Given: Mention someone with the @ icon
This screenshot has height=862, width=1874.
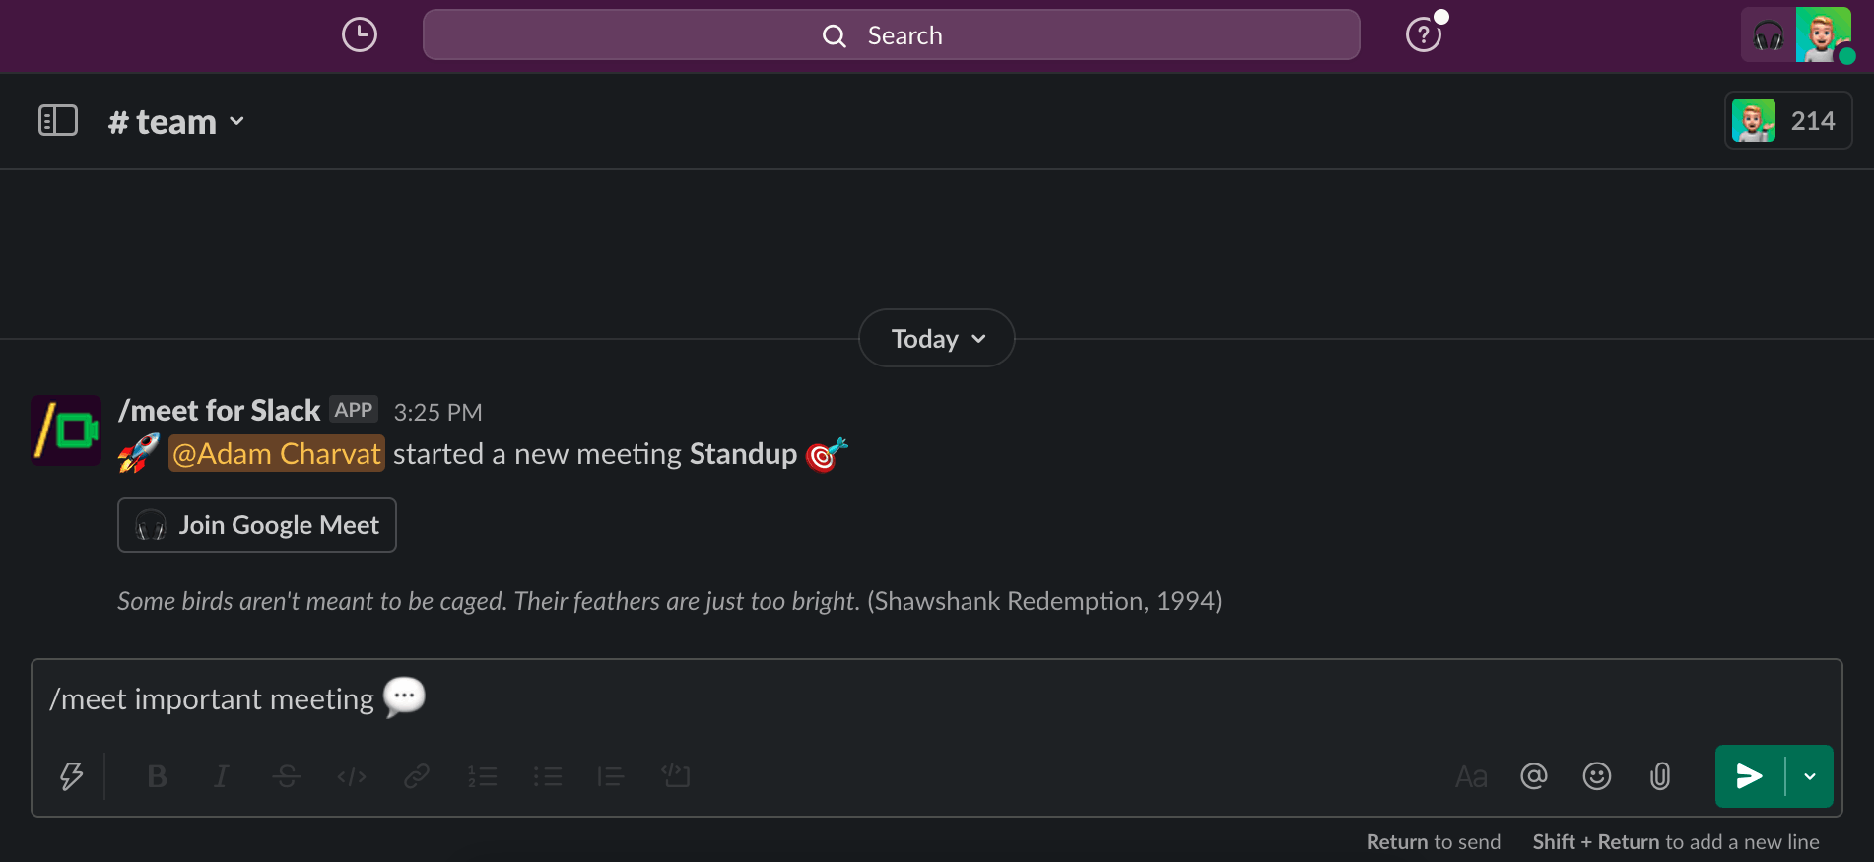Looking at the screenshot, I should pos(1534,776).
